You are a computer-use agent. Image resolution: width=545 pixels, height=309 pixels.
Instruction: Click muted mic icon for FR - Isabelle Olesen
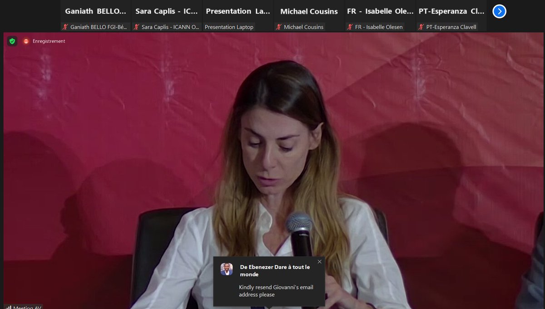[350, 27]
